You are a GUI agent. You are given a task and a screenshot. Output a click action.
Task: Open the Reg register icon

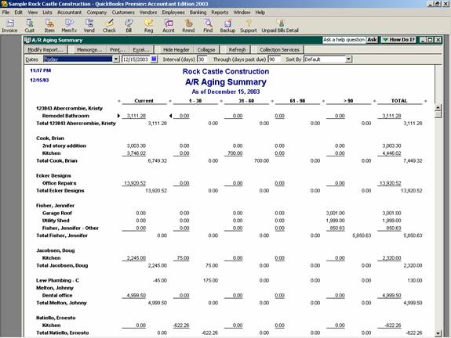(x=149, y=26)
